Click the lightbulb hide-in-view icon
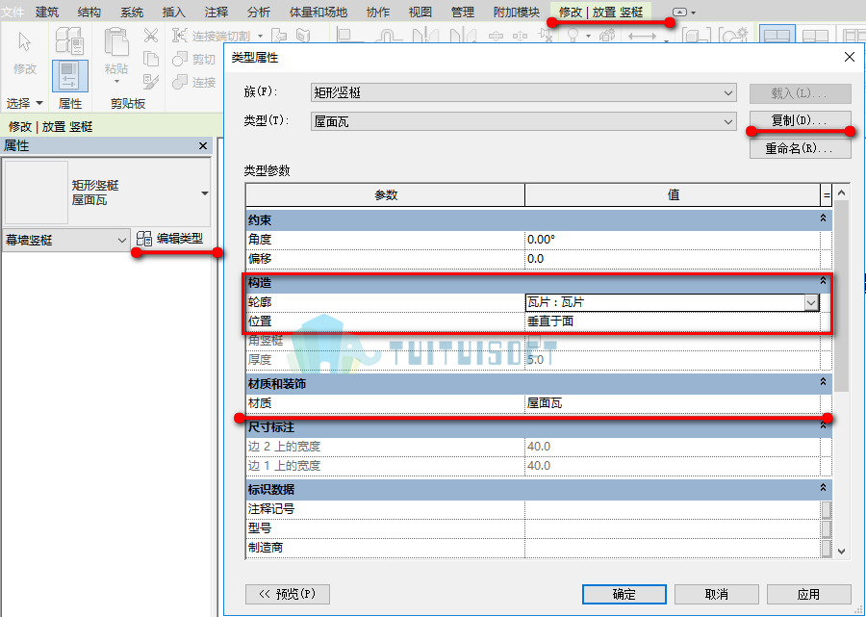Viewport: 866px width, 617px height. click(573, 36)
